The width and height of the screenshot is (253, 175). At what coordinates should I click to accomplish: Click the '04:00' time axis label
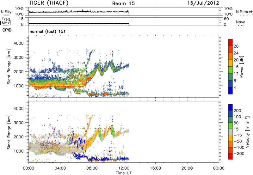pos(60,168)
